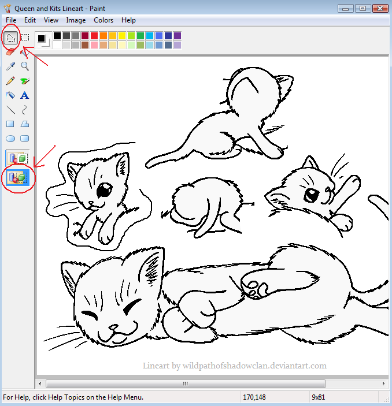Select the Free-Form Select tool
Screen dimensions: 392x406
coord(10,38)
